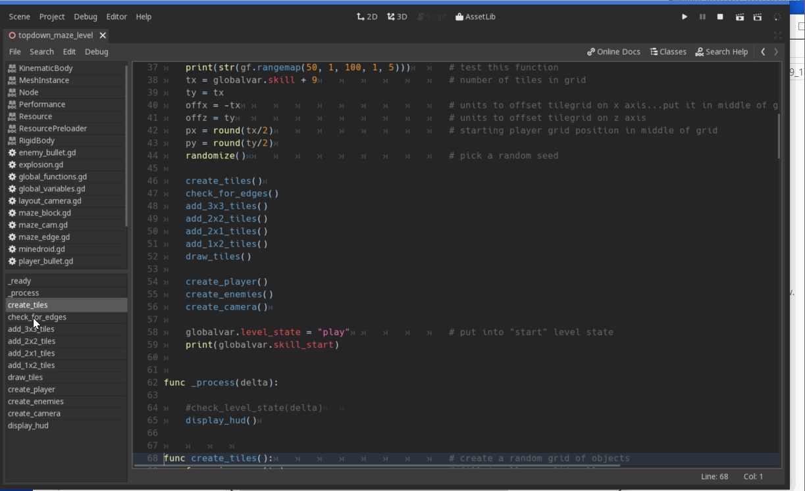Screen dimensions: 805x491
Task: Click the script list vertical scrollbar
Action: (126, 145)
